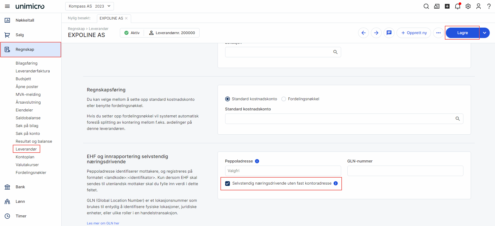Open the more options ellipsis menu

(438, 33)
